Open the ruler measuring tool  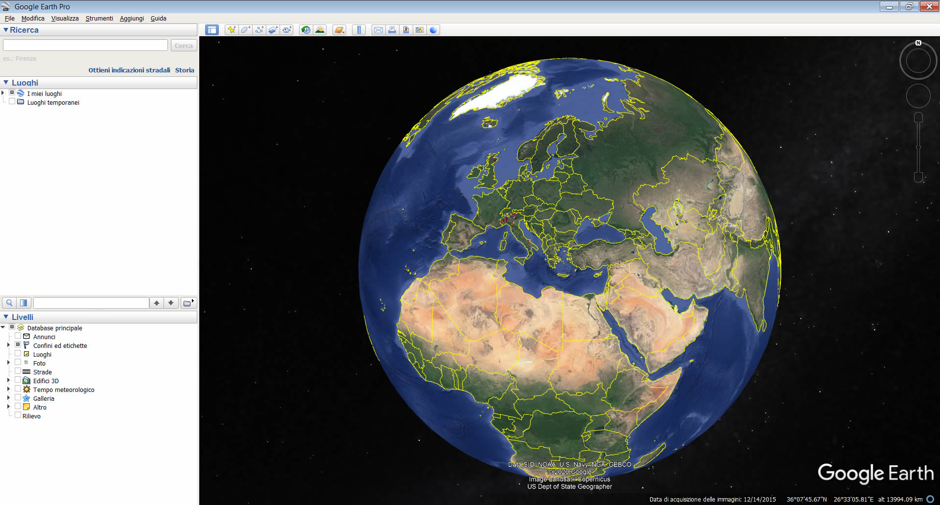359,30
